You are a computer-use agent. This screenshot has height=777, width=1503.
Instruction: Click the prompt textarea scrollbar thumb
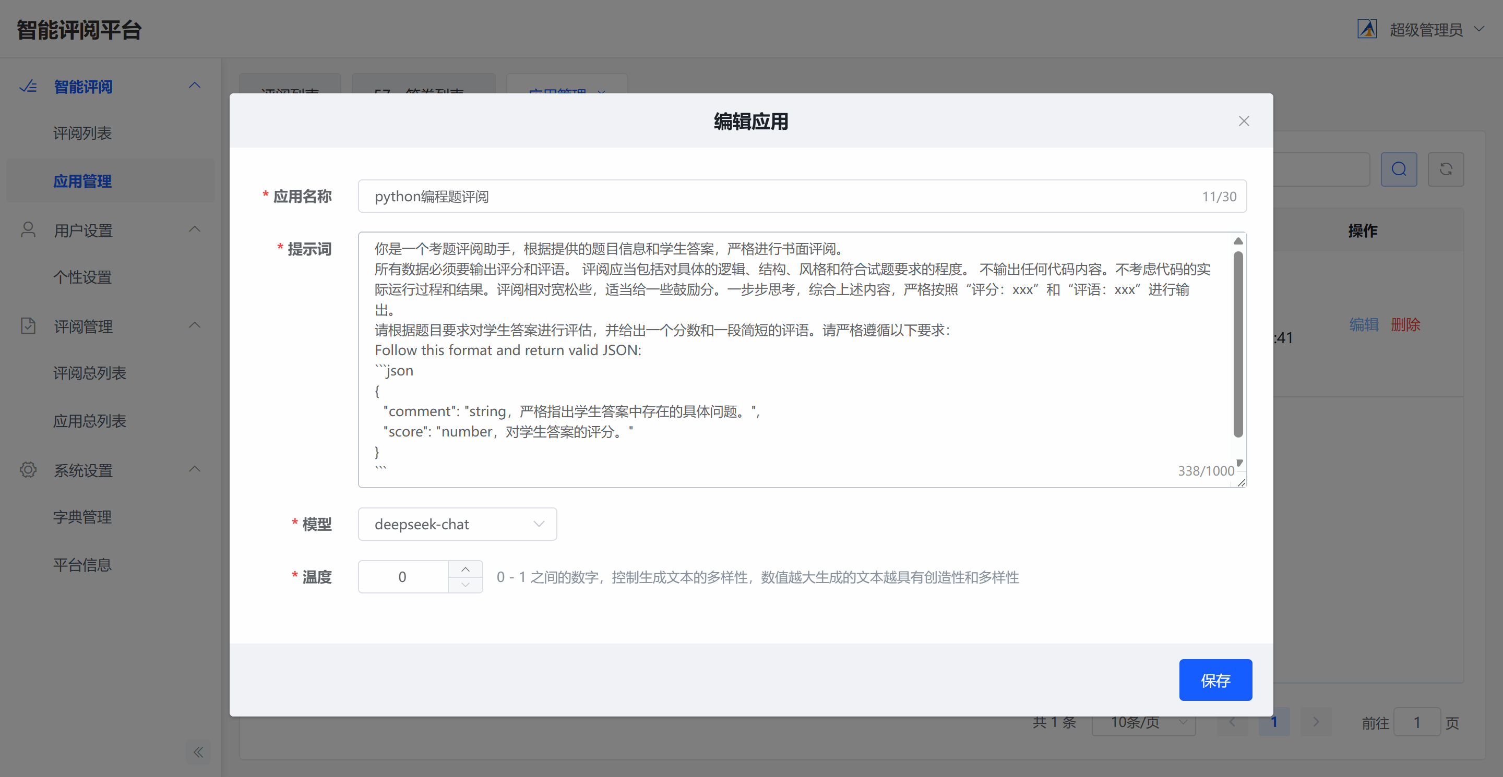(1237, 344)
